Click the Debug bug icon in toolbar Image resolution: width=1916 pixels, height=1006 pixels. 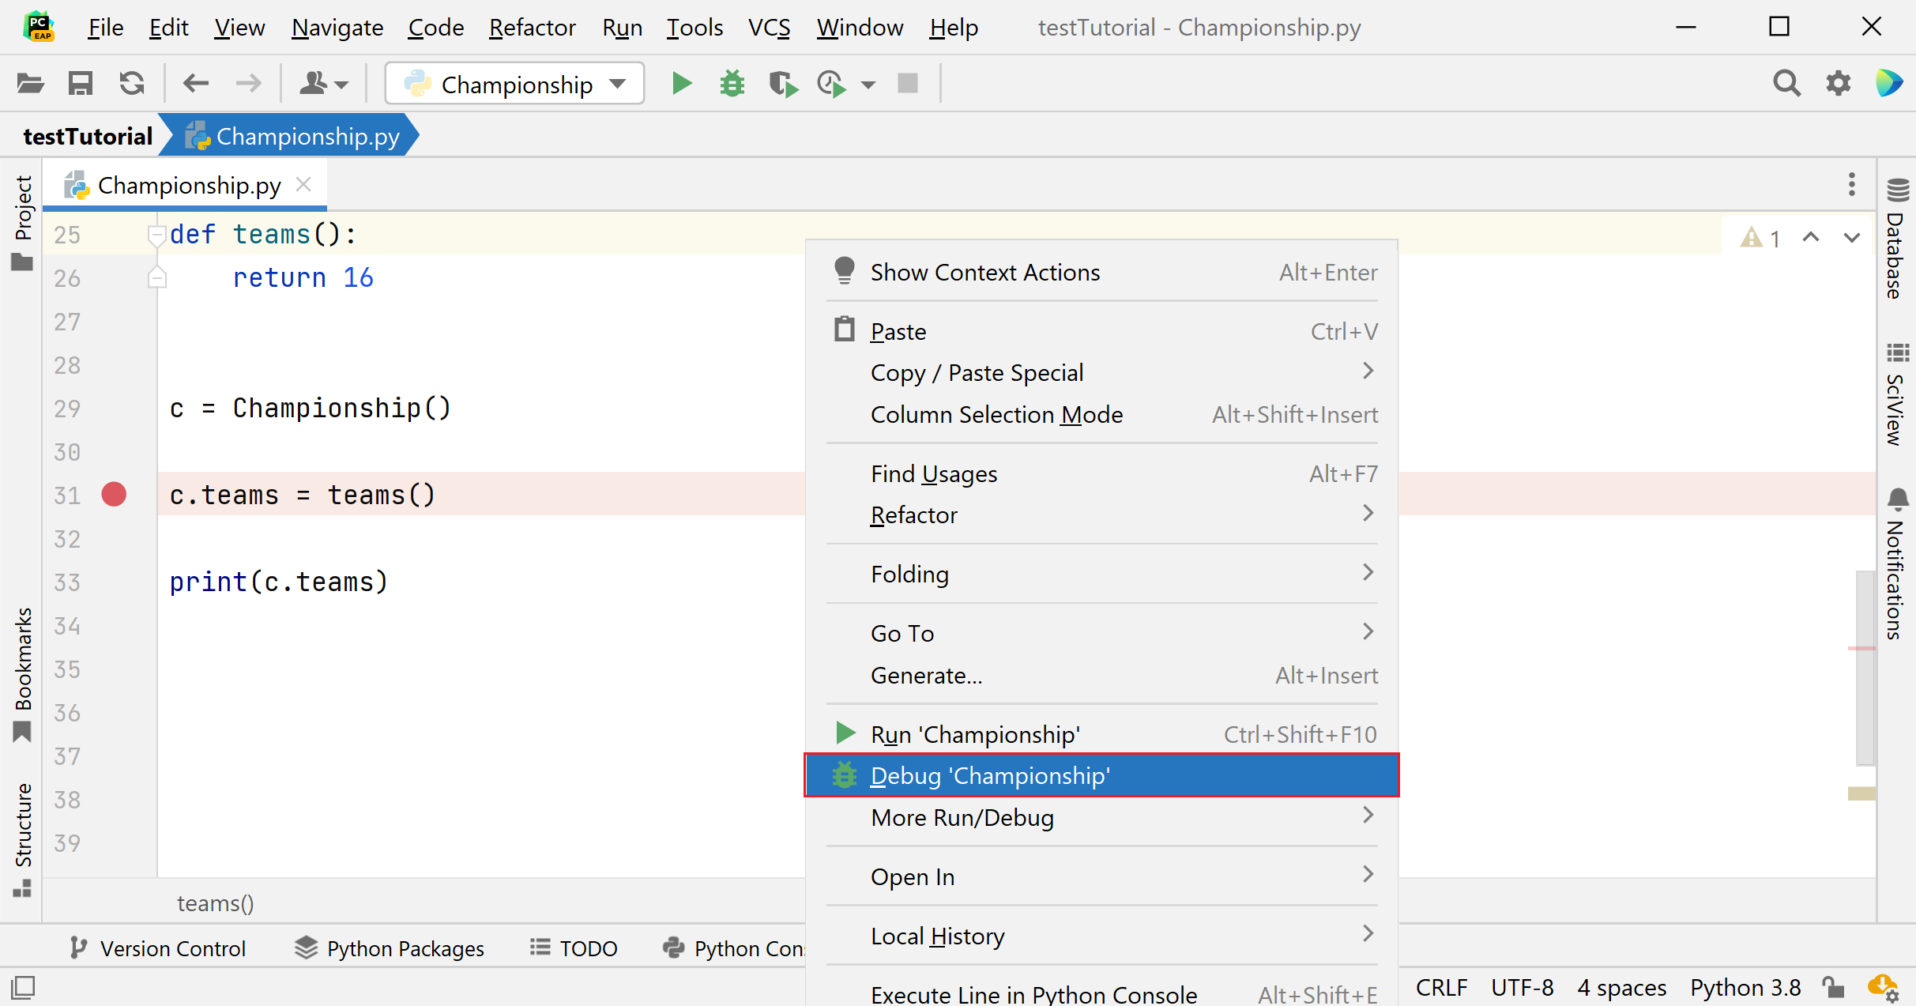[732, 83]
